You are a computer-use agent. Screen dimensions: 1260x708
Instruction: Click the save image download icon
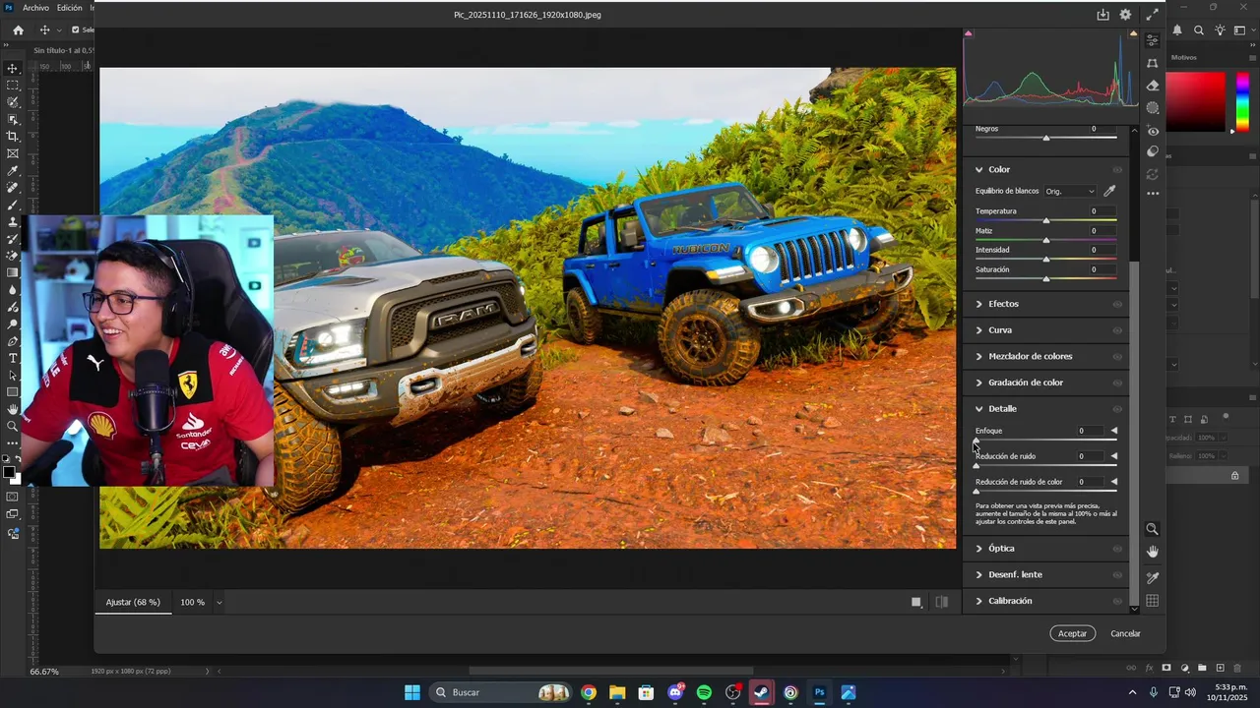(x=1103, y=15)
